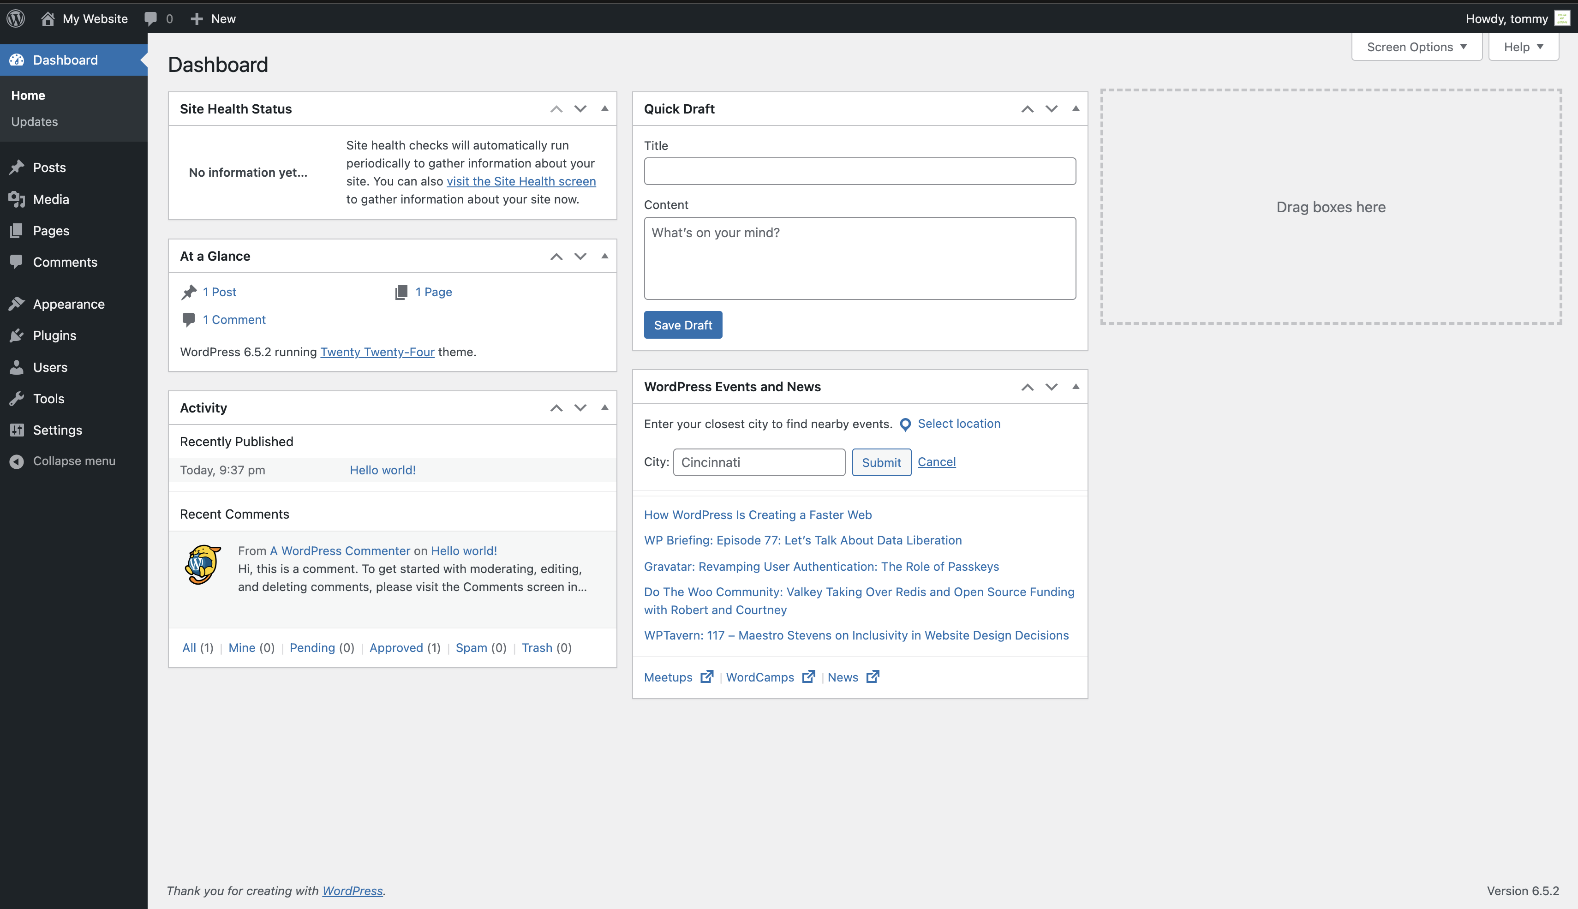Click the bubble icon beside 1 Comment

point(189,320)
